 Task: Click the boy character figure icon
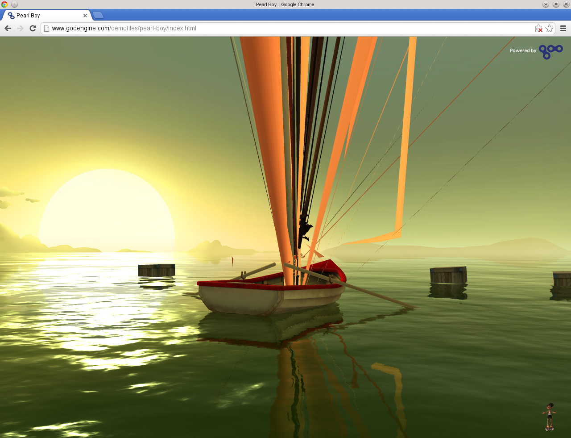tap(549, 417)
